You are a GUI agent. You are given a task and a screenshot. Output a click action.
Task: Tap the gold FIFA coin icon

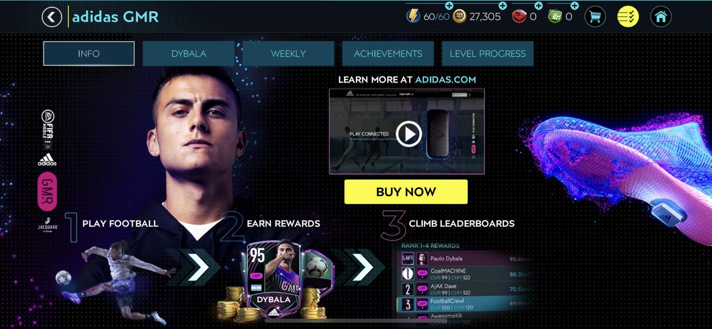tap(459, 16)
